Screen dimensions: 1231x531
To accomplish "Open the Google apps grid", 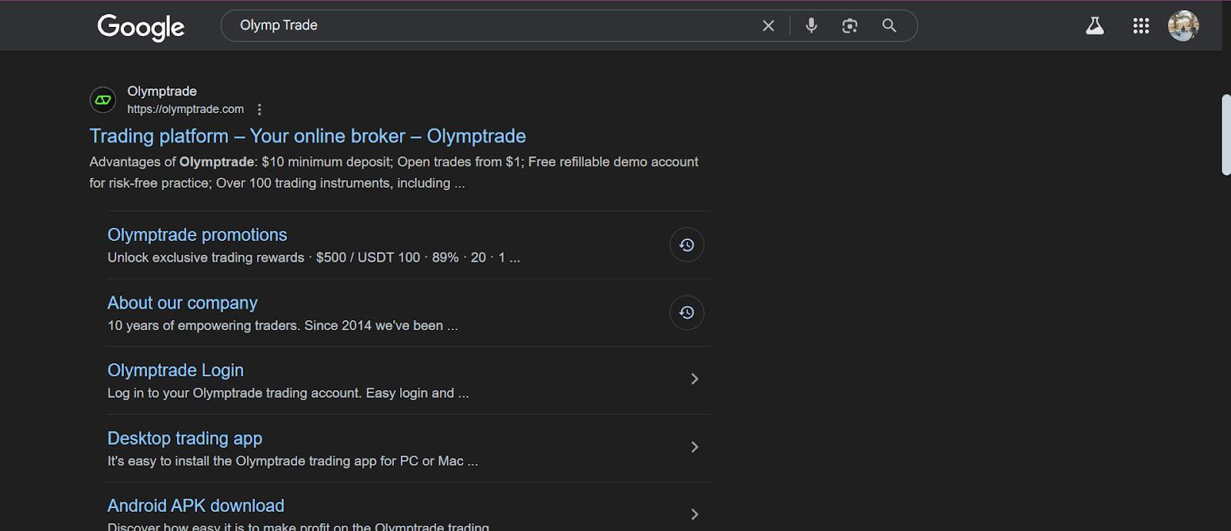I will pos(1141,26).
